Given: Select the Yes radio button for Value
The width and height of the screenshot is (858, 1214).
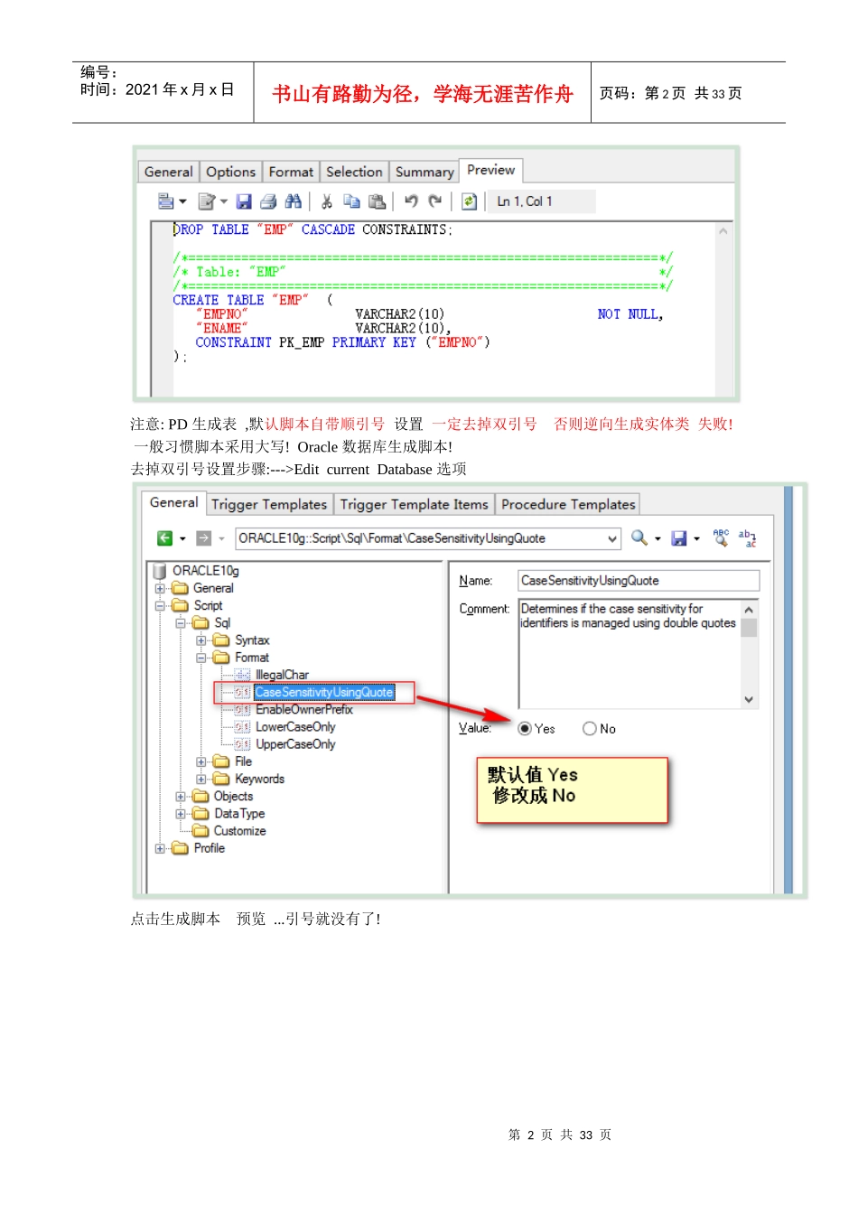Looking at the screenshot, I should (x=525, y=729).
